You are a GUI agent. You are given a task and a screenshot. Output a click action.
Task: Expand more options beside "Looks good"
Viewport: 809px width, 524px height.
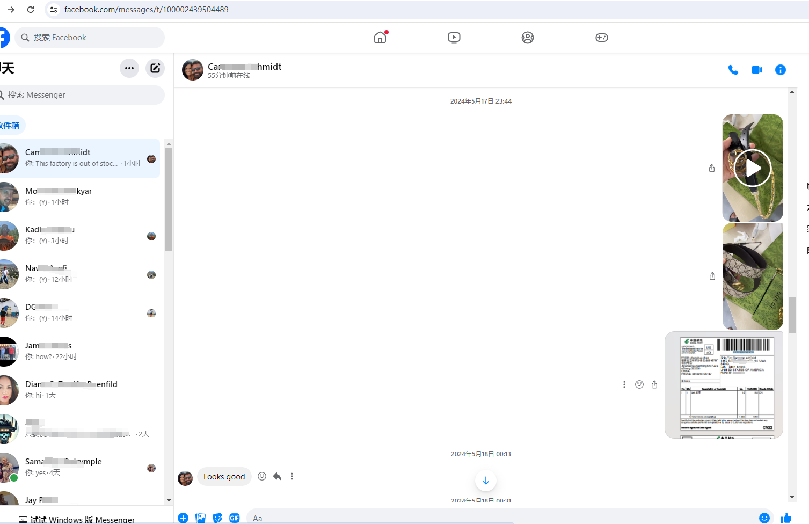[x=292, y=476]
